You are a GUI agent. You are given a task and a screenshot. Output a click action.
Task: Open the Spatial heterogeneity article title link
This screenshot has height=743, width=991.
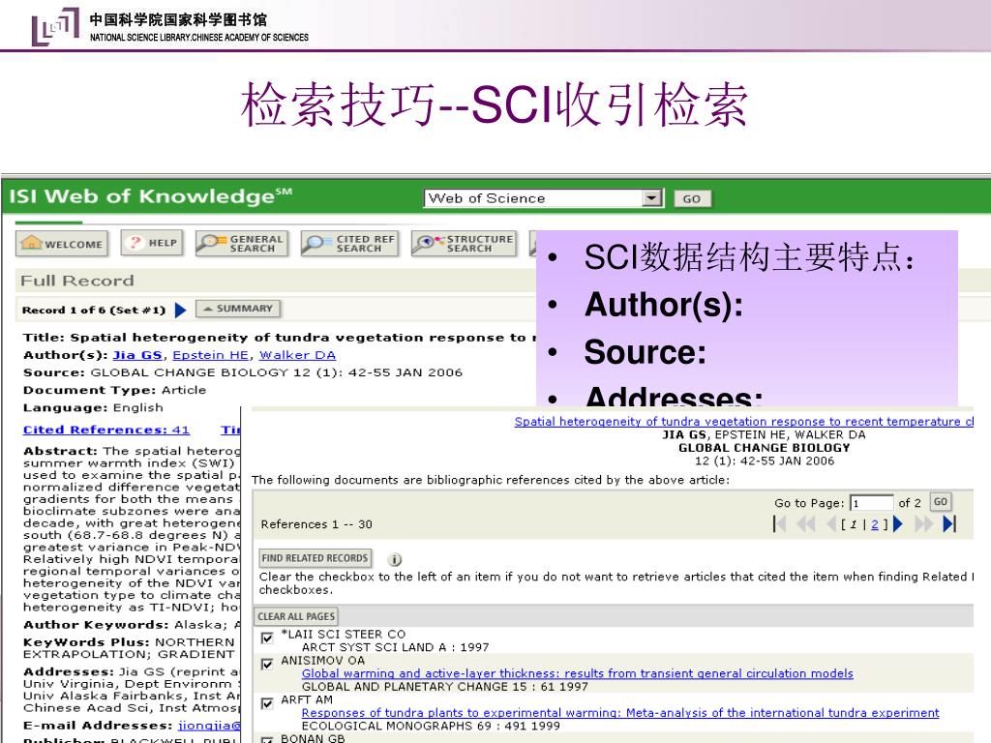pos(744,422)
